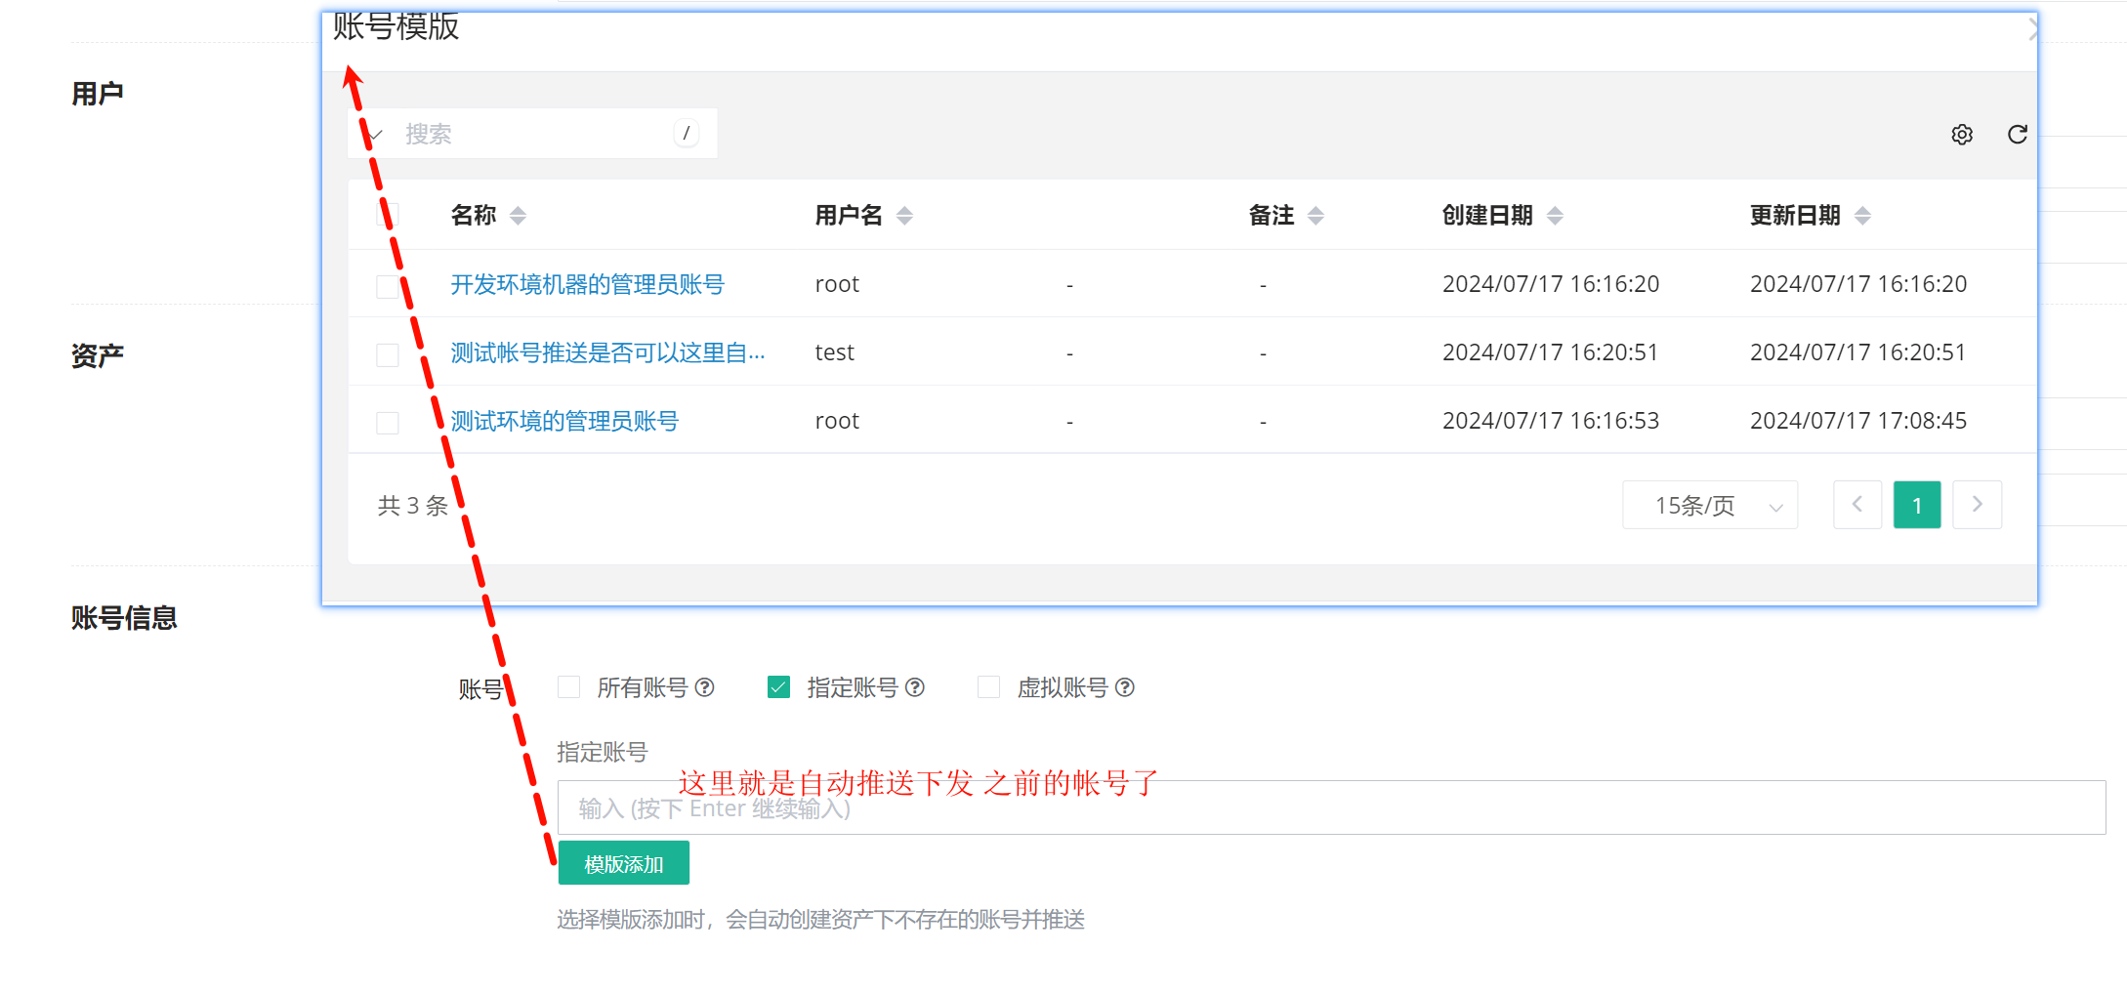Go to next page arrow
Screen dimensions: 2127x993
tap(1977, 505)
